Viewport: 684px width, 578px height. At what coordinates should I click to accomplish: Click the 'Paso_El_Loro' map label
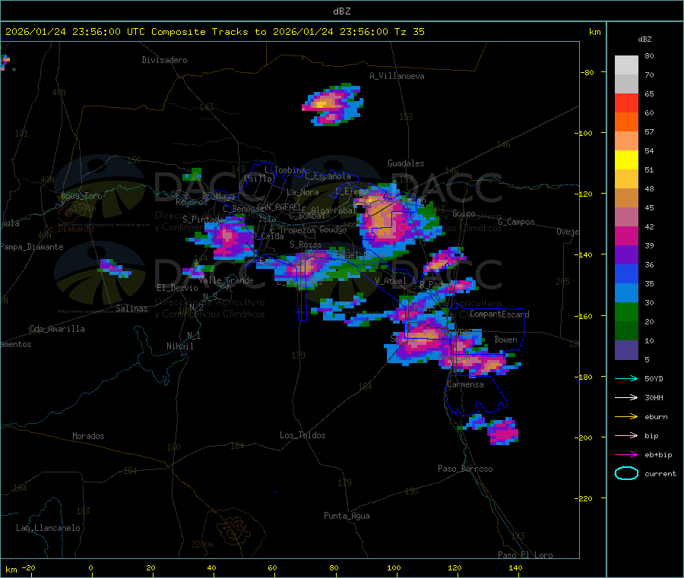click(x=525, y=555)
